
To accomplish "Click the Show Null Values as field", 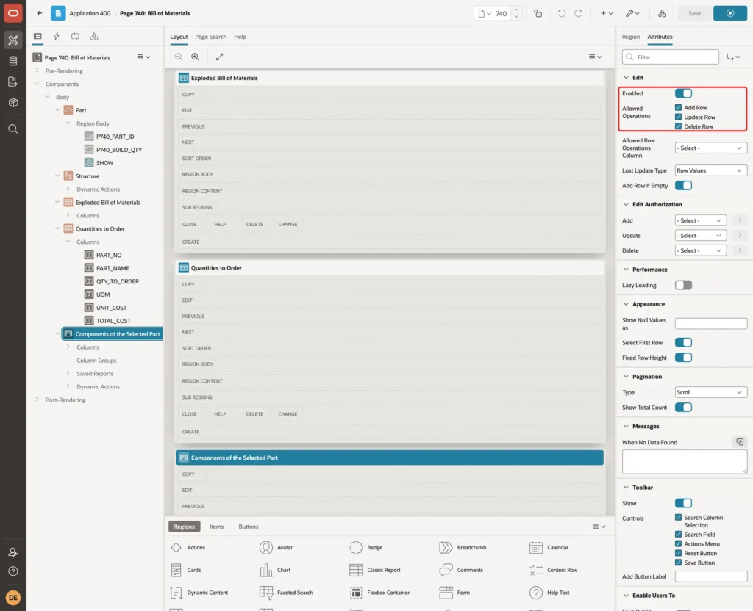I will [x=711, y=324].
